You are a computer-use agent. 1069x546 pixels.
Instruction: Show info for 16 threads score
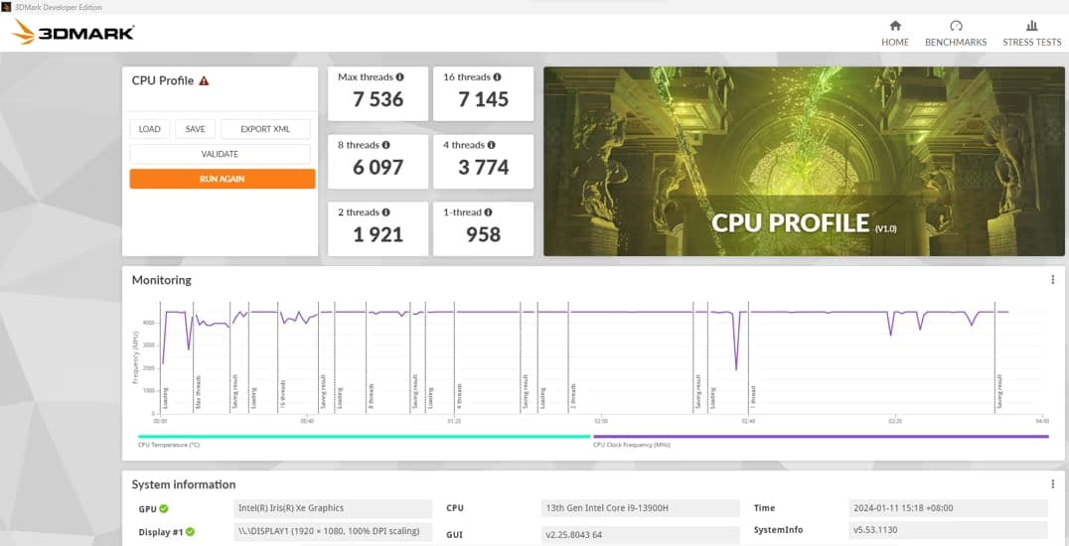coord(497,77)
